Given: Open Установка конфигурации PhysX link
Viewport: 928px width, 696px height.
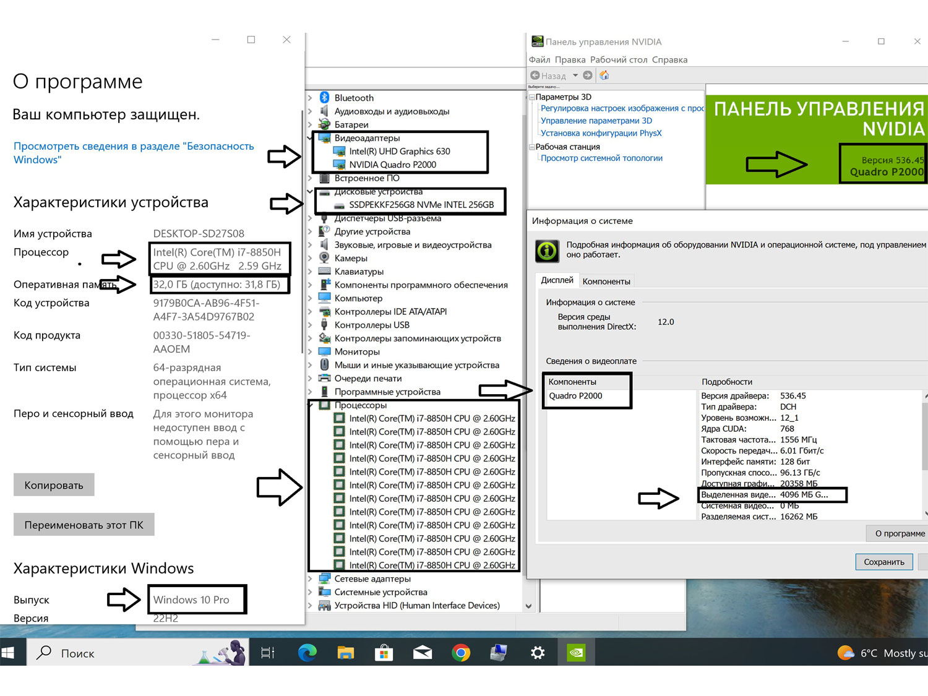Looking at the screenshot, I should click(601, 133).
